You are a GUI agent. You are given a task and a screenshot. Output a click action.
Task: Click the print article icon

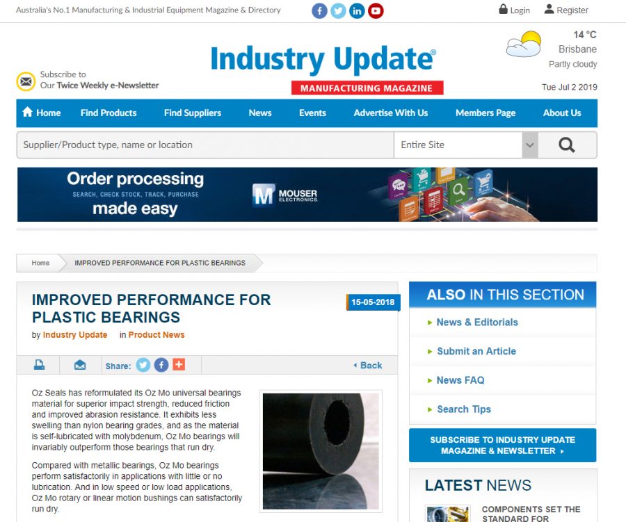coord(39,365)
